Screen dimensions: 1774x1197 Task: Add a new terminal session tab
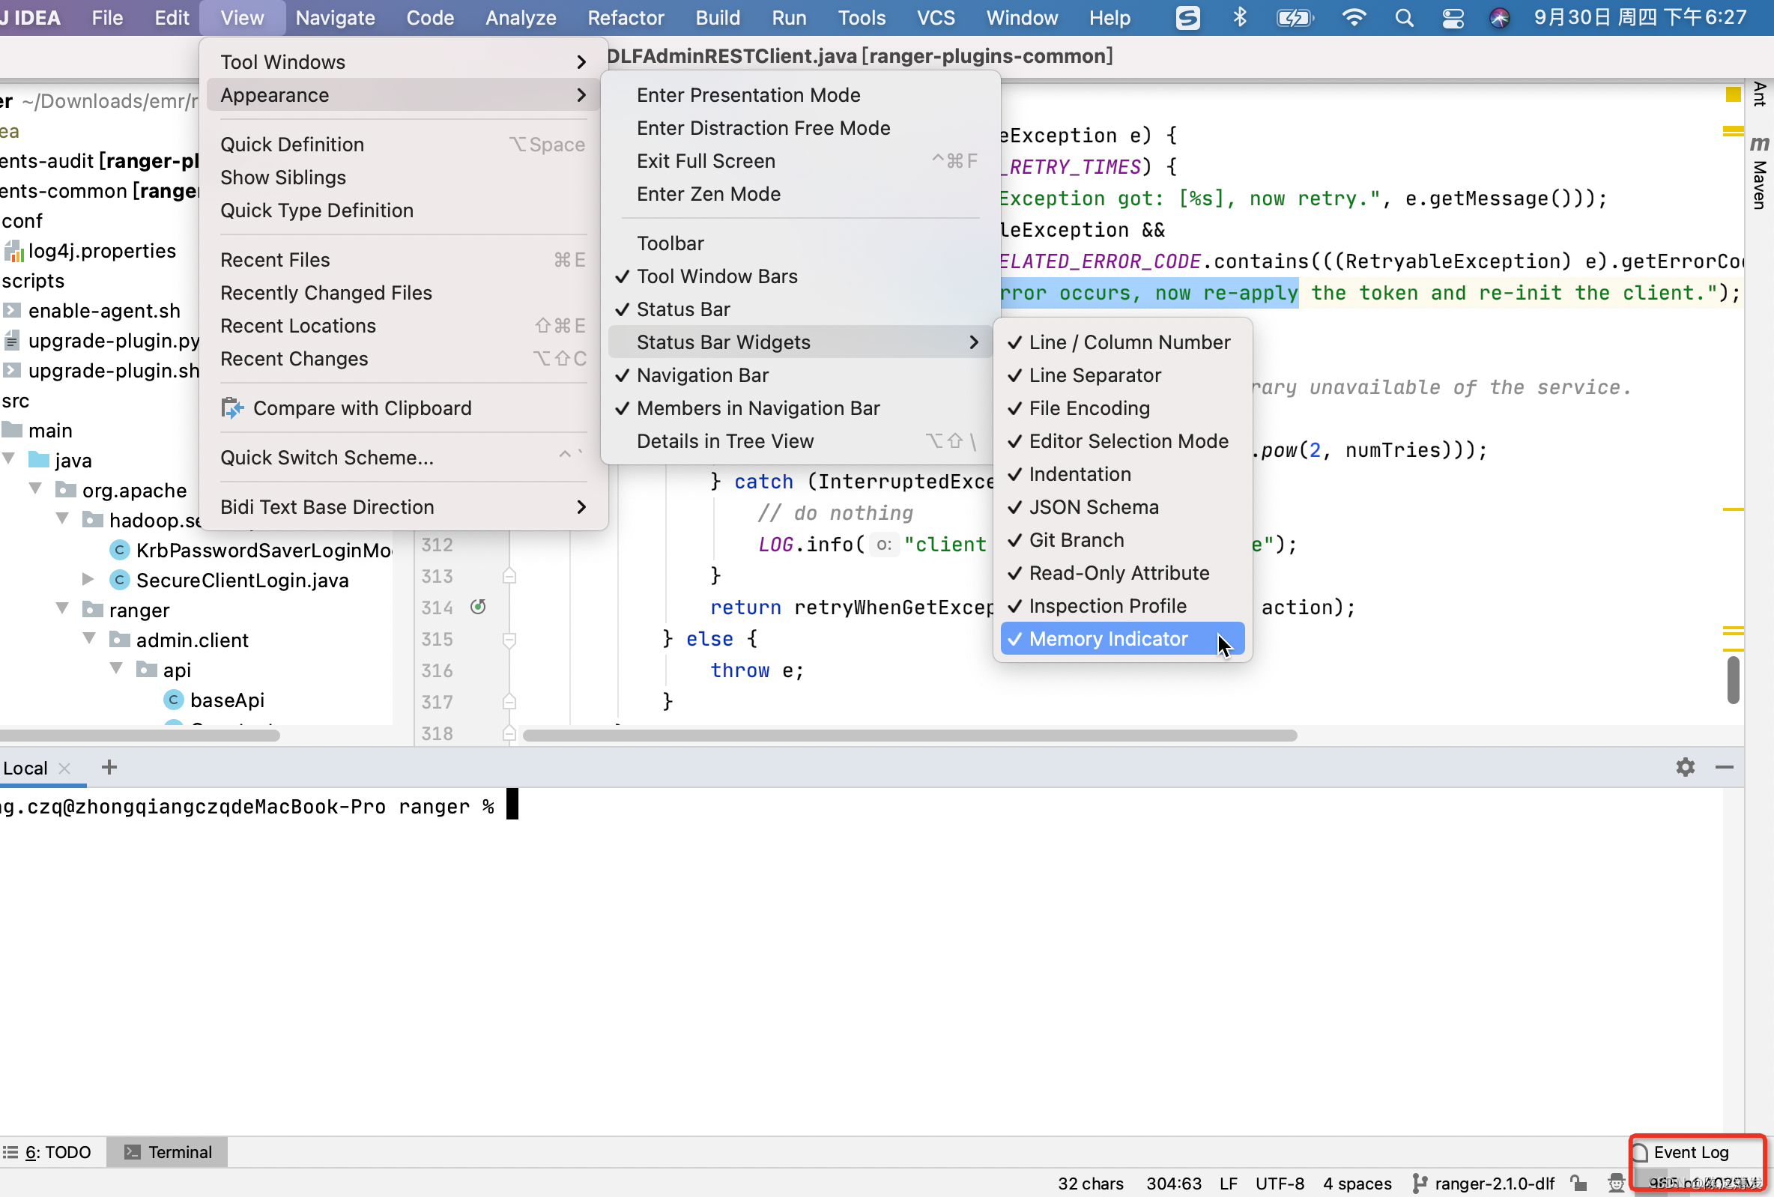(x=109, y=767)
